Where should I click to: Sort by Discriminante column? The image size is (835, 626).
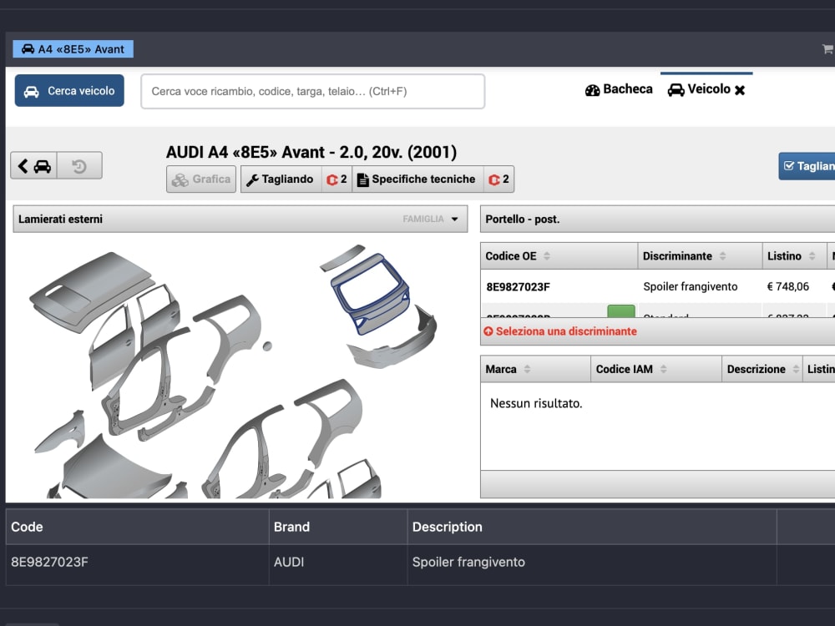[700, 256]
